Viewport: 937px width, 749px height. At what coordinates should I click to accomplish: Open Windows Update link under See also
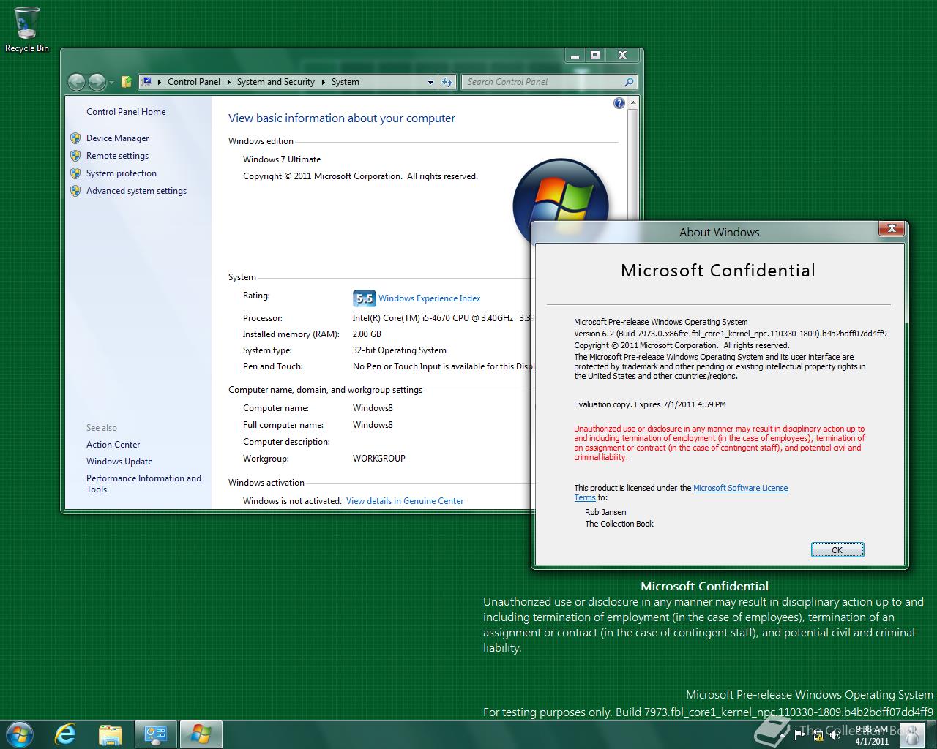coord(119,462)
